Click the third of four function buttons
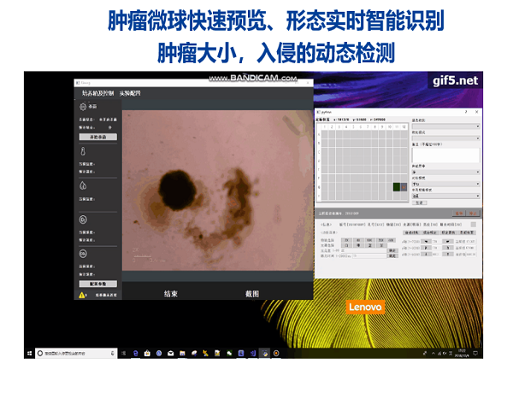Viewport: 513px width, 410px height. tap(448, 232)
